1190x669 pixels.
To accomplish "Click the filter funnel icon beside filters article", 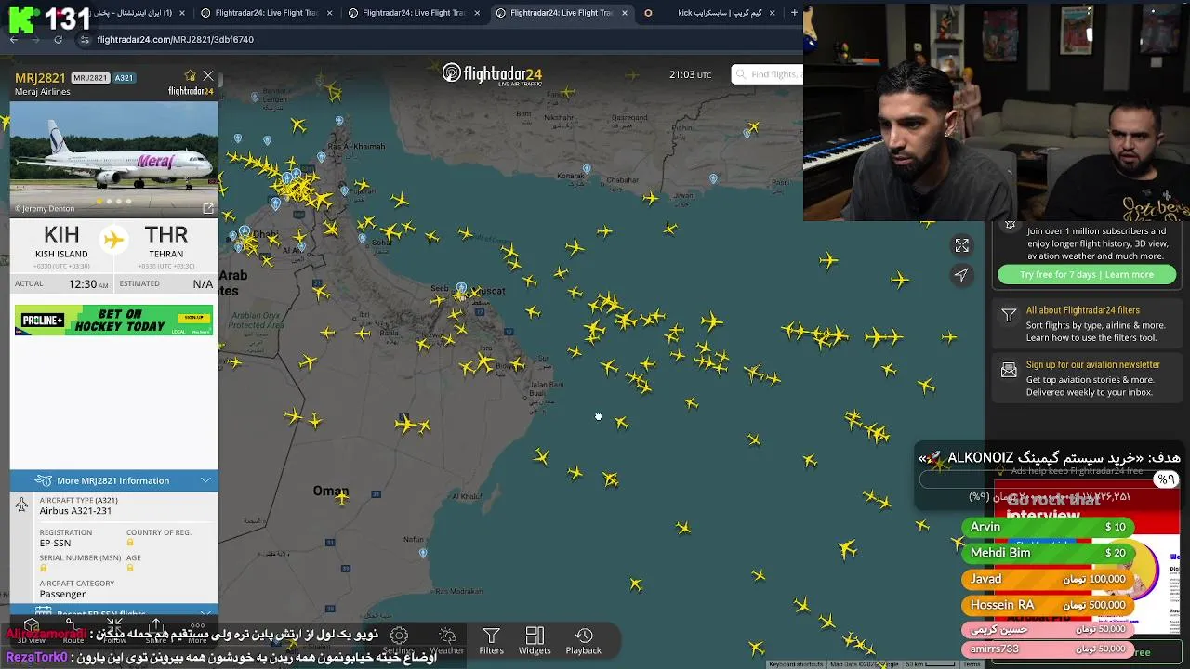I will (x=1009, y=316).
